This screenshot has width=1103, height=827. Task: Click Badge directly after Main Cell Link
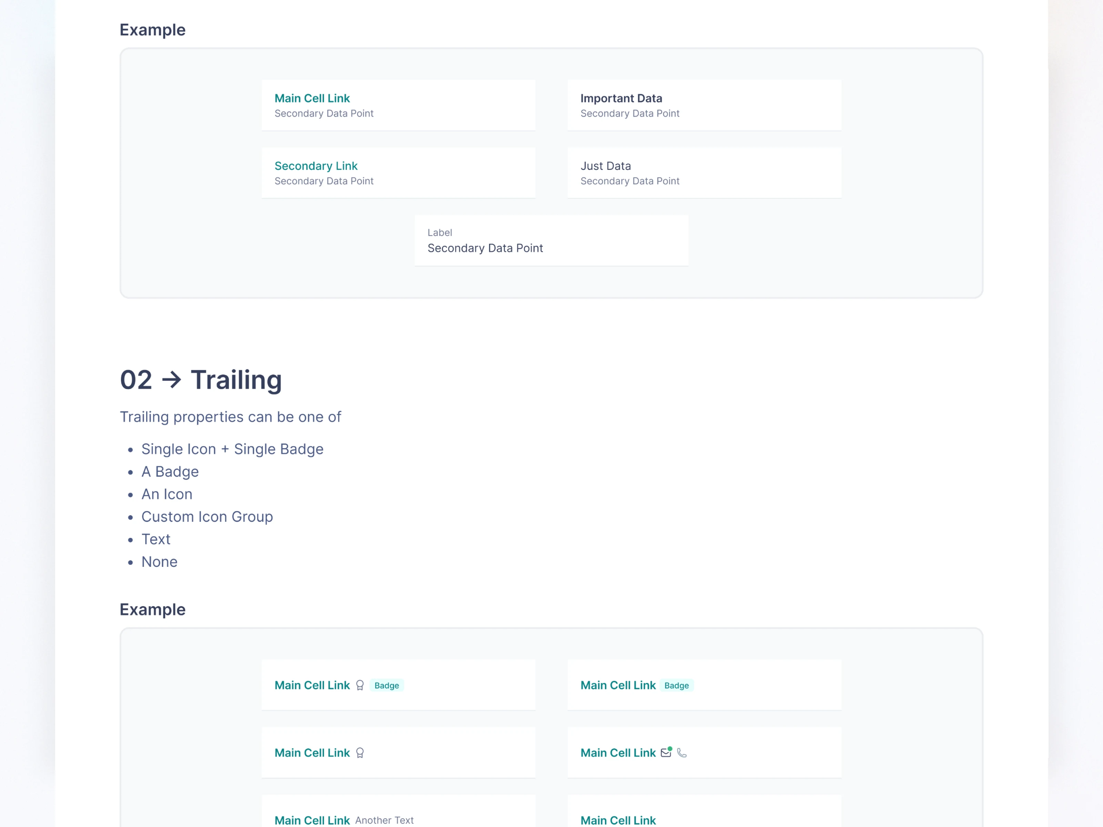676,685
